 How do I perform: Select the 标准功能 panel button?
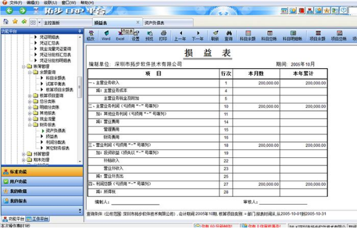42,172
